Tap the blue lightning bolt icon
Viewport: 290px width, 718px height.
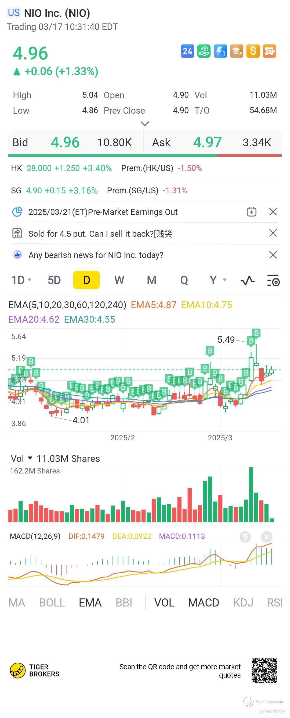click(220, 51)
